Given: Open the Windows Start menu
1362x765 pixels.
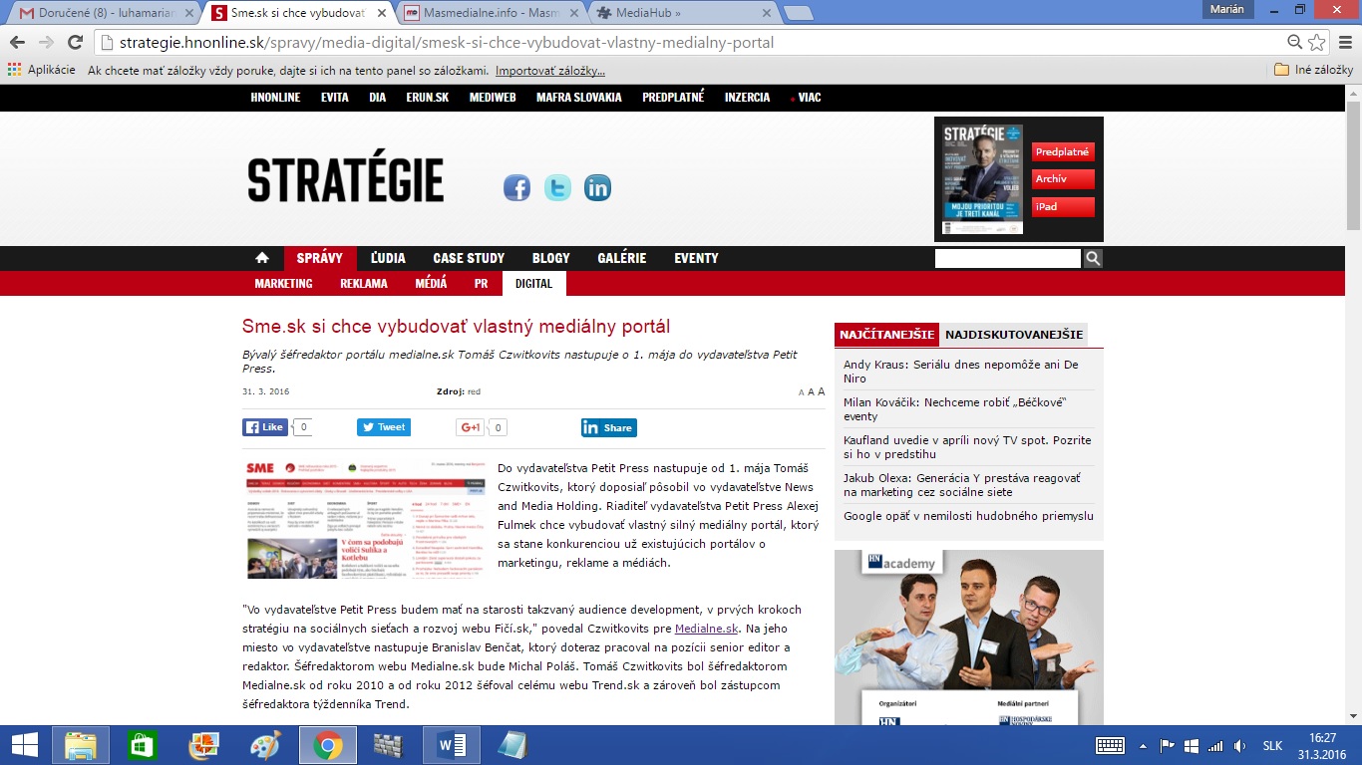Looking at the screenshot, I should [24, 745].
